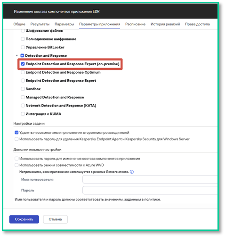Open the Параметры tab
Viewport: 225px width, 237px height.
point(64,24)
